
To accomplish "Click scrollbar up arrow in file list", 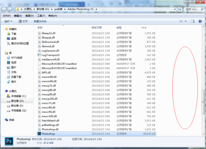I will click(x=203, y=27).
